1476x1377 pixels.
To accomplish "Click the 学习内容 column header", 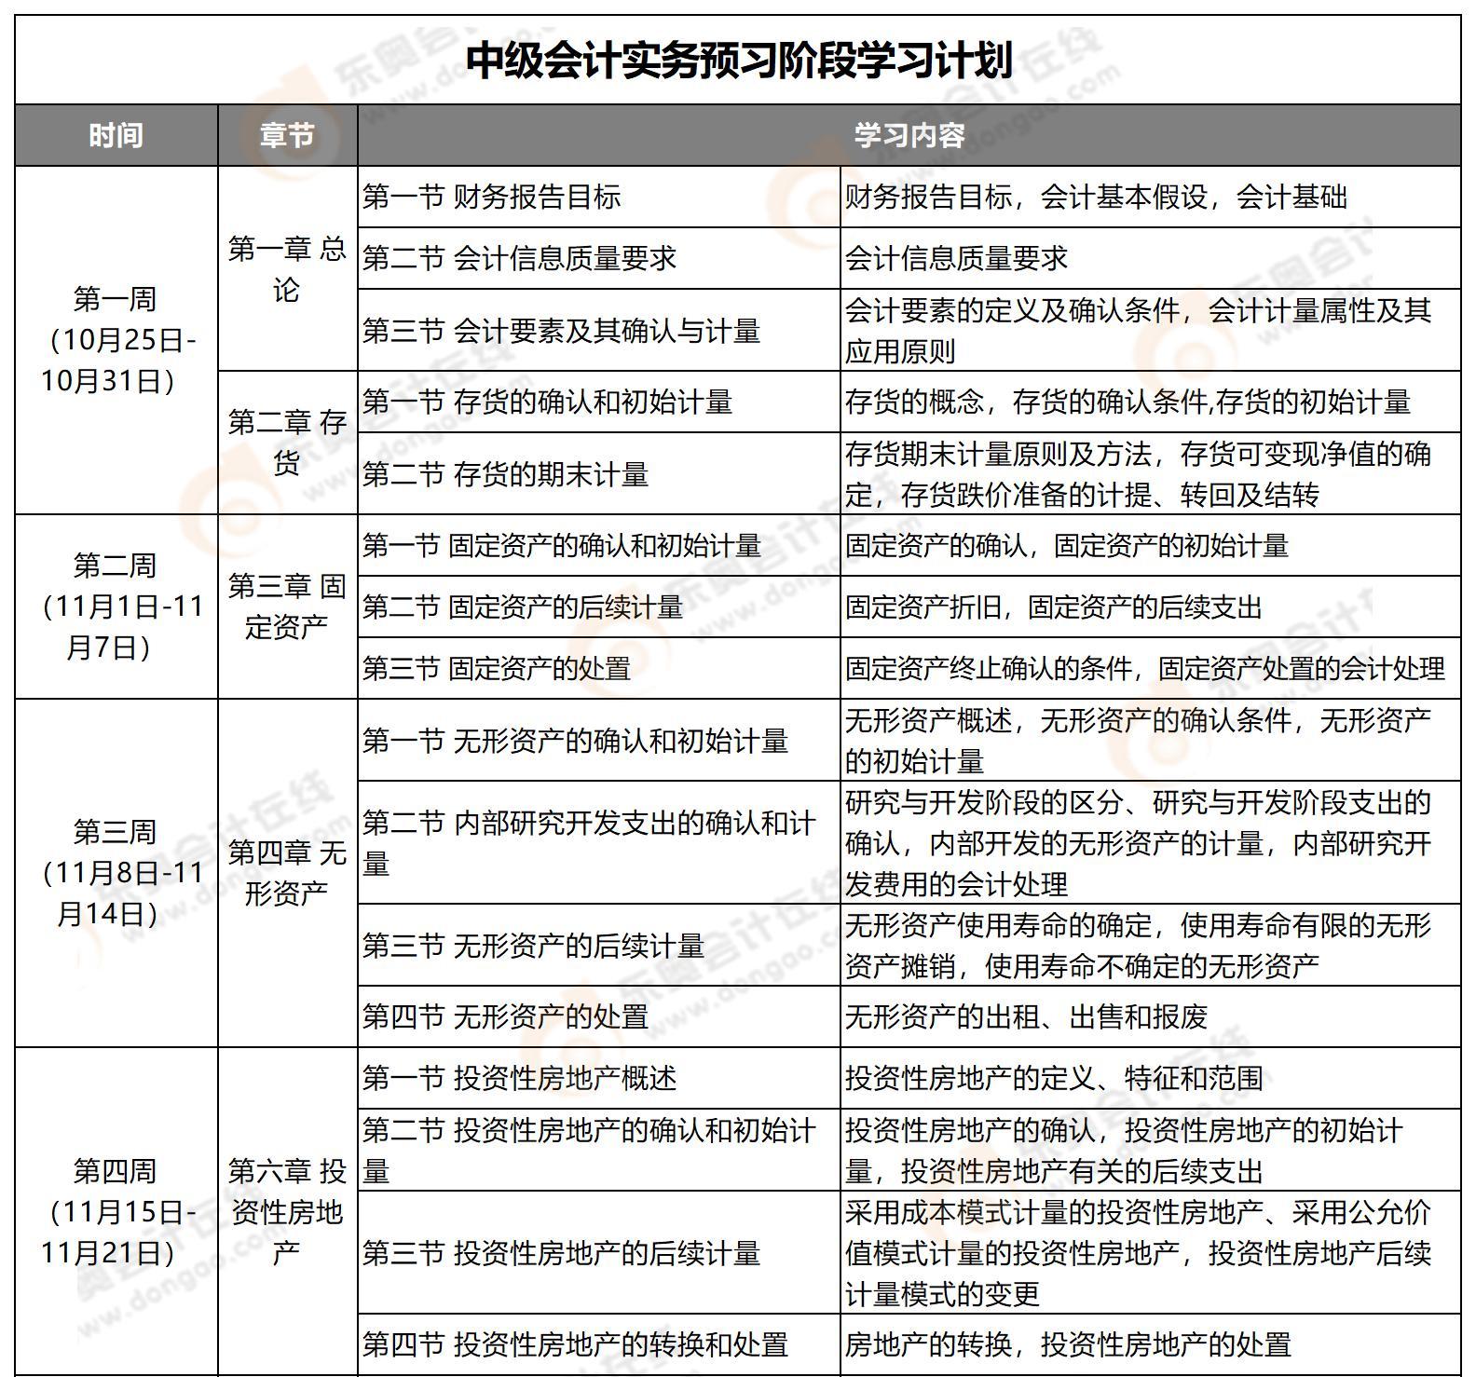I will coord(909,136).
